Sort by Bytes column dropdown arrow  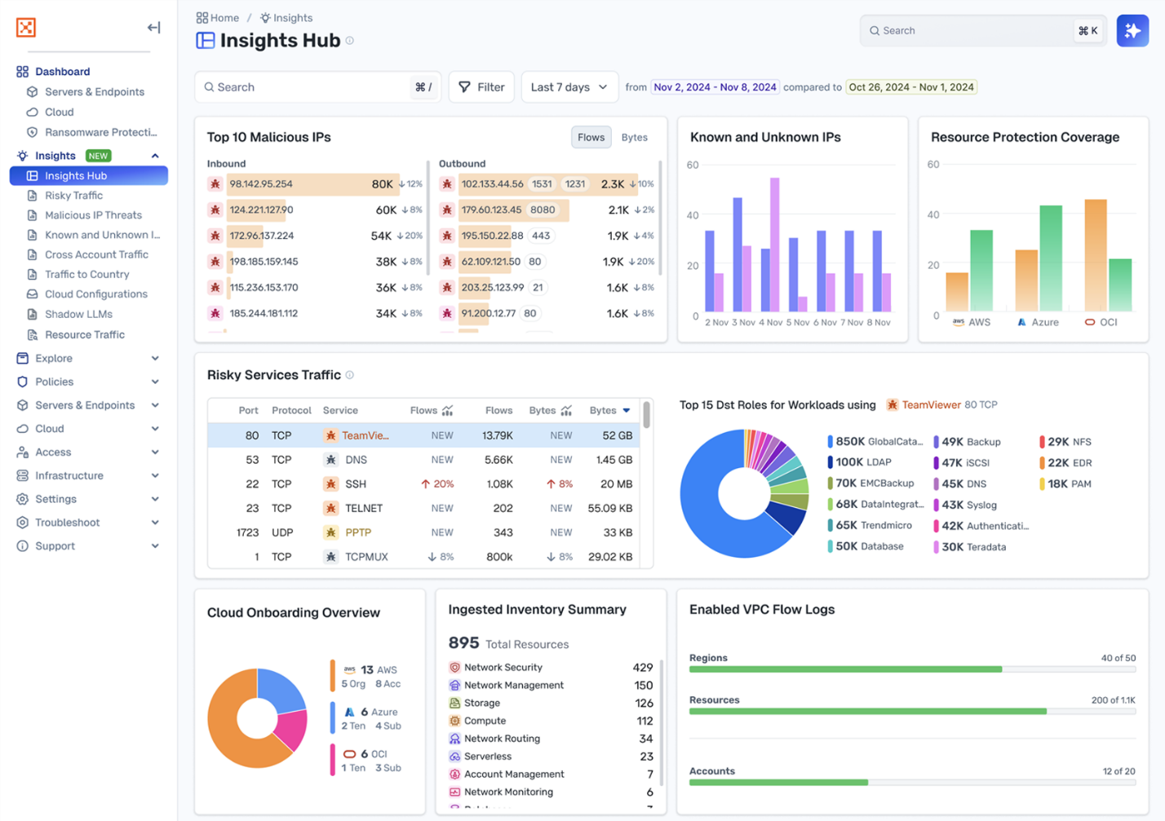(627, 410)
